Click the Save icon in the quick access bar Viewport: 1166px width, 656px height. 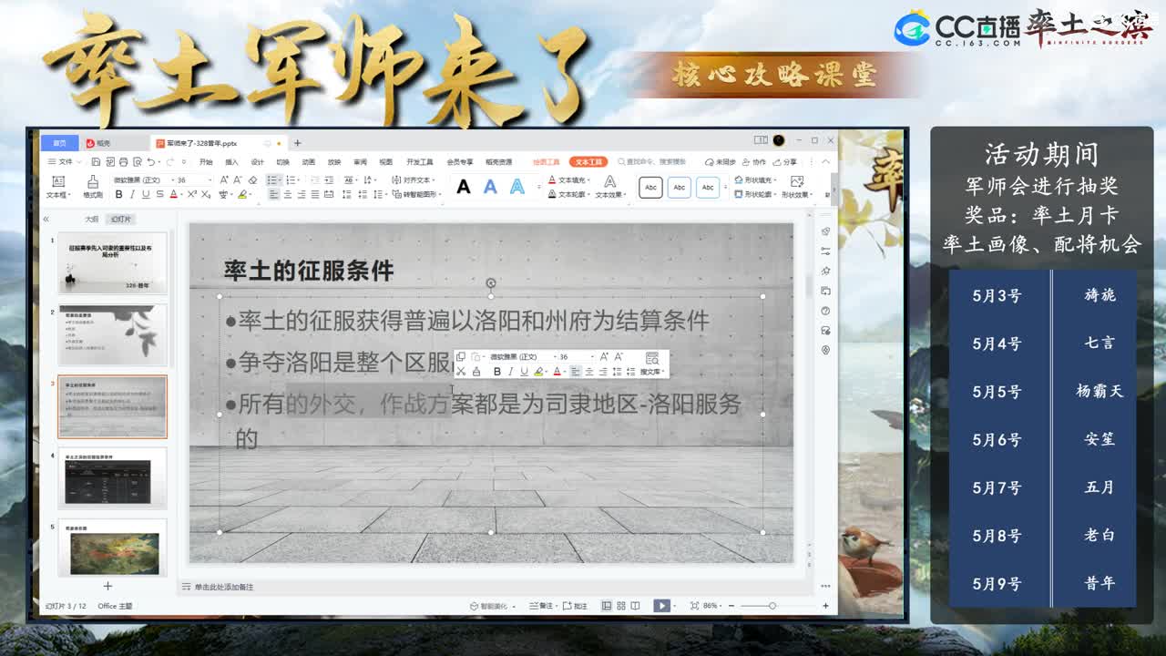click(x=96, y=162)
